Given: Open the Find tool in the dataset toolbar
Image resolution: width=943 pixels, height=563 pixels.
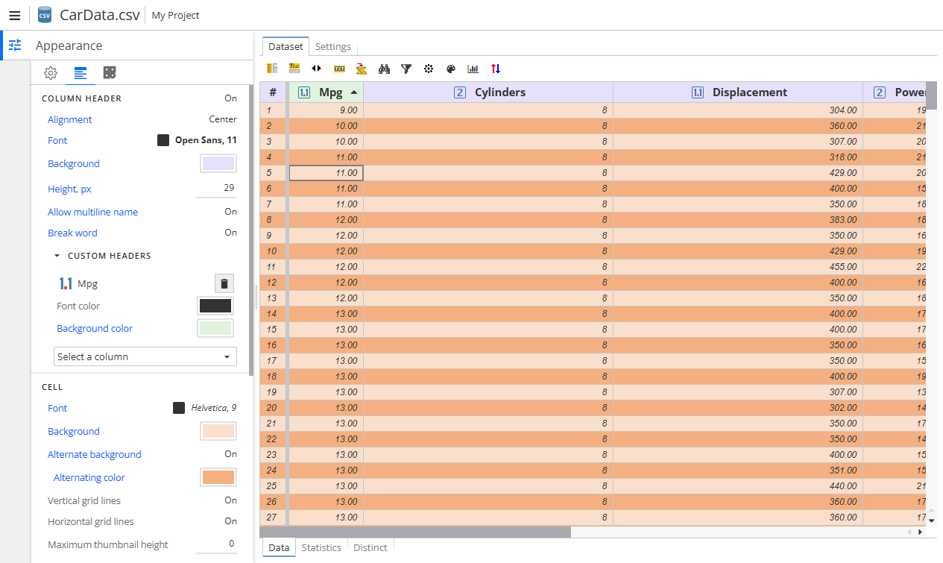Looking at the screenshot, I should (x=384, y=69).
